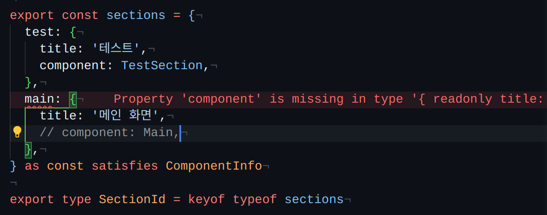The width and height of the screenshot is (547, 215).
Task: Click the yellow lightbulb quick-fix icon
Action: pos(17,132)
